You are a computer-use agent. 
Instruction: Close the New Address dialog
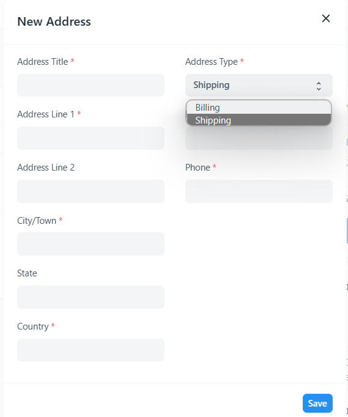click(326, 18)
